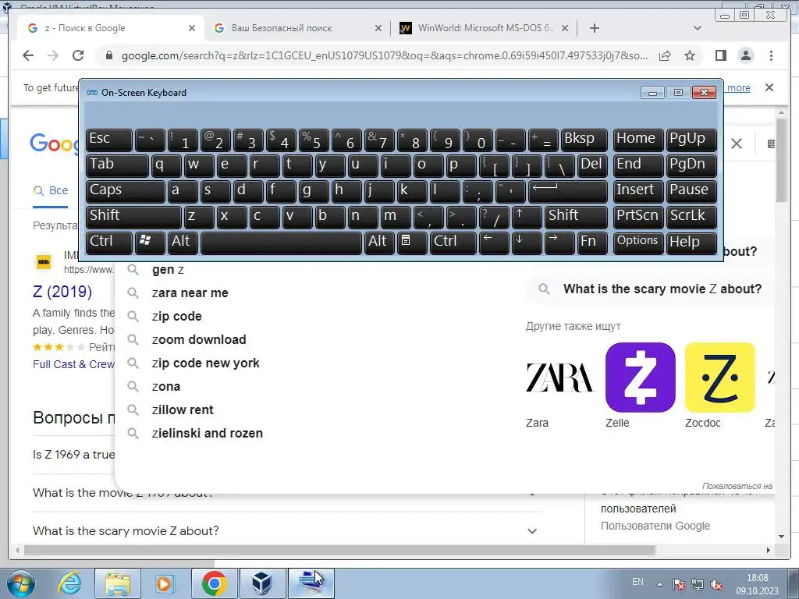Viewport: 799px width, 599px height.
Task: Click the Zelle logo thumbnail
Action: [640, 377]
